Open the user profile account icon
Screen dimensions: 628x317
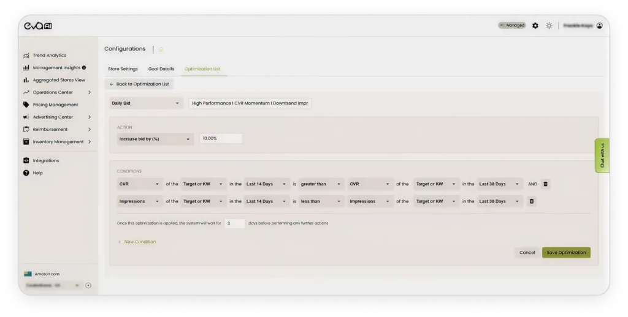599,26
